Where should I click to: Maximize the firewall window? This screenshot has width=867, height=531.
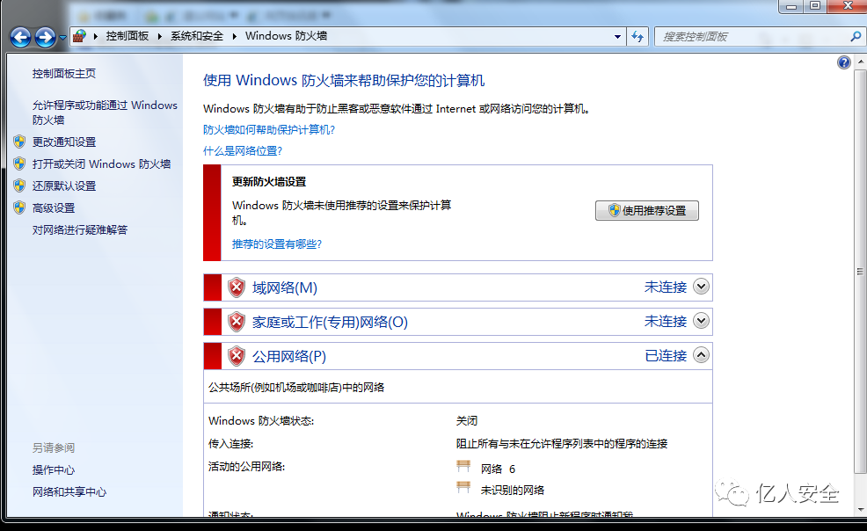(815, 6)
